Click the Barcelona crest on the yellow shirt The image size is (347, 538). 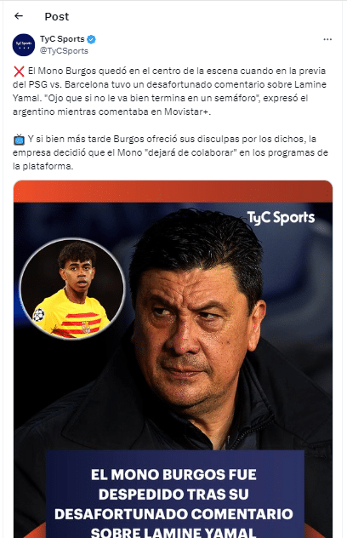click(86, 326)
